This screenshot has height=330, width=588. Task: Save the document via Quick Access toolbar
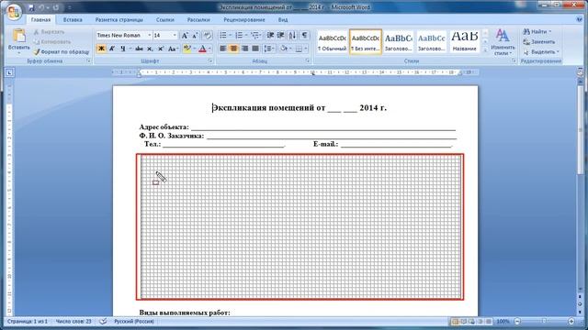coord(31,7)
